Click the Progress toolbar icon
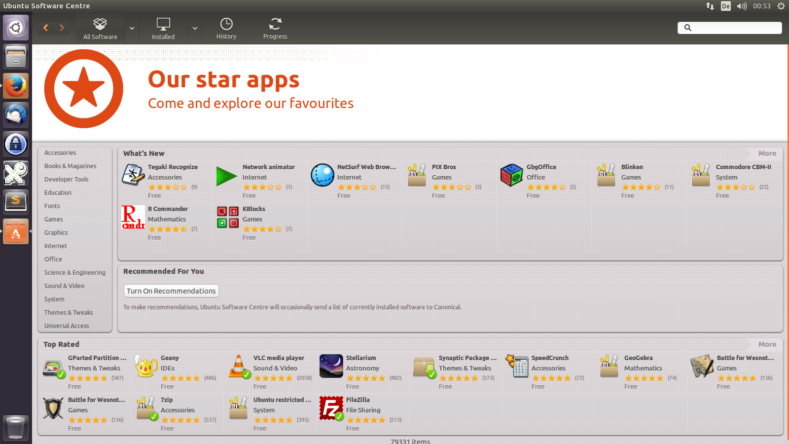Image resolution: width=789 pixels, height=444 pixels. click(x=275, y=28)
